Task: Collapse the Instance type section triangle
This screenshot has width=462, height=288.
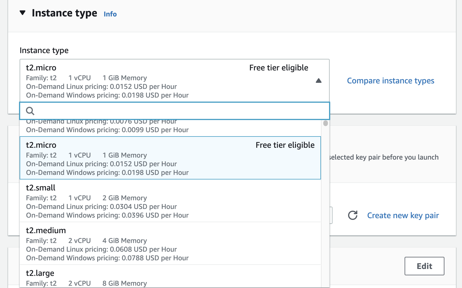Action: [22, 13]
